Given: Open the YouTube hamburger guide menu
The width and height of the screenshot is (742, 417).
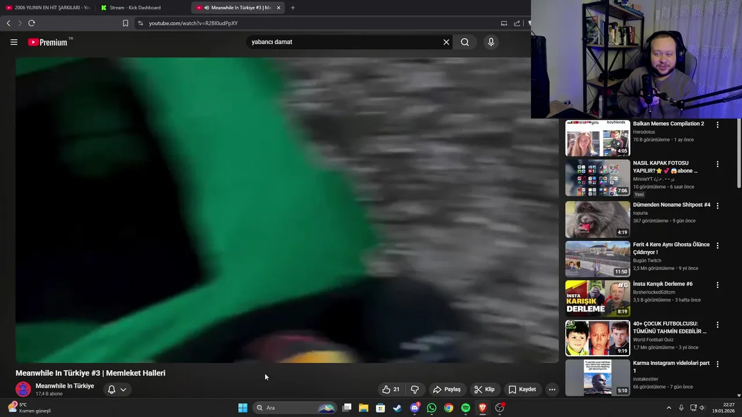Looking at the screenshot, I should click(x=14, y=42).
